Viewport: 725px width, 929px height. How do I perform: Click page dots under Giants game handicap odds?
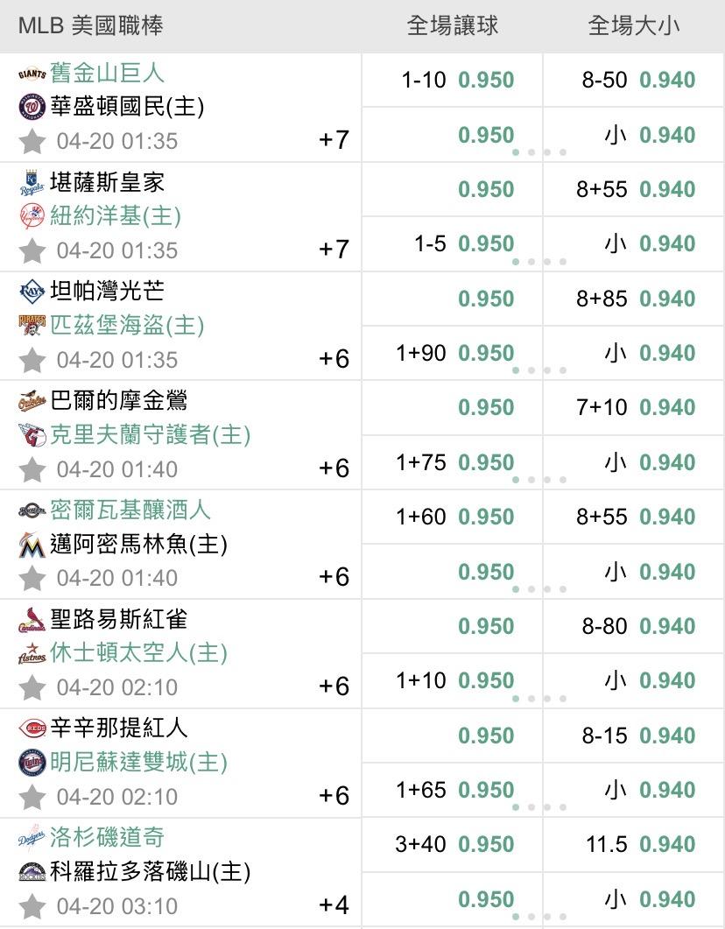pos(539,152)
